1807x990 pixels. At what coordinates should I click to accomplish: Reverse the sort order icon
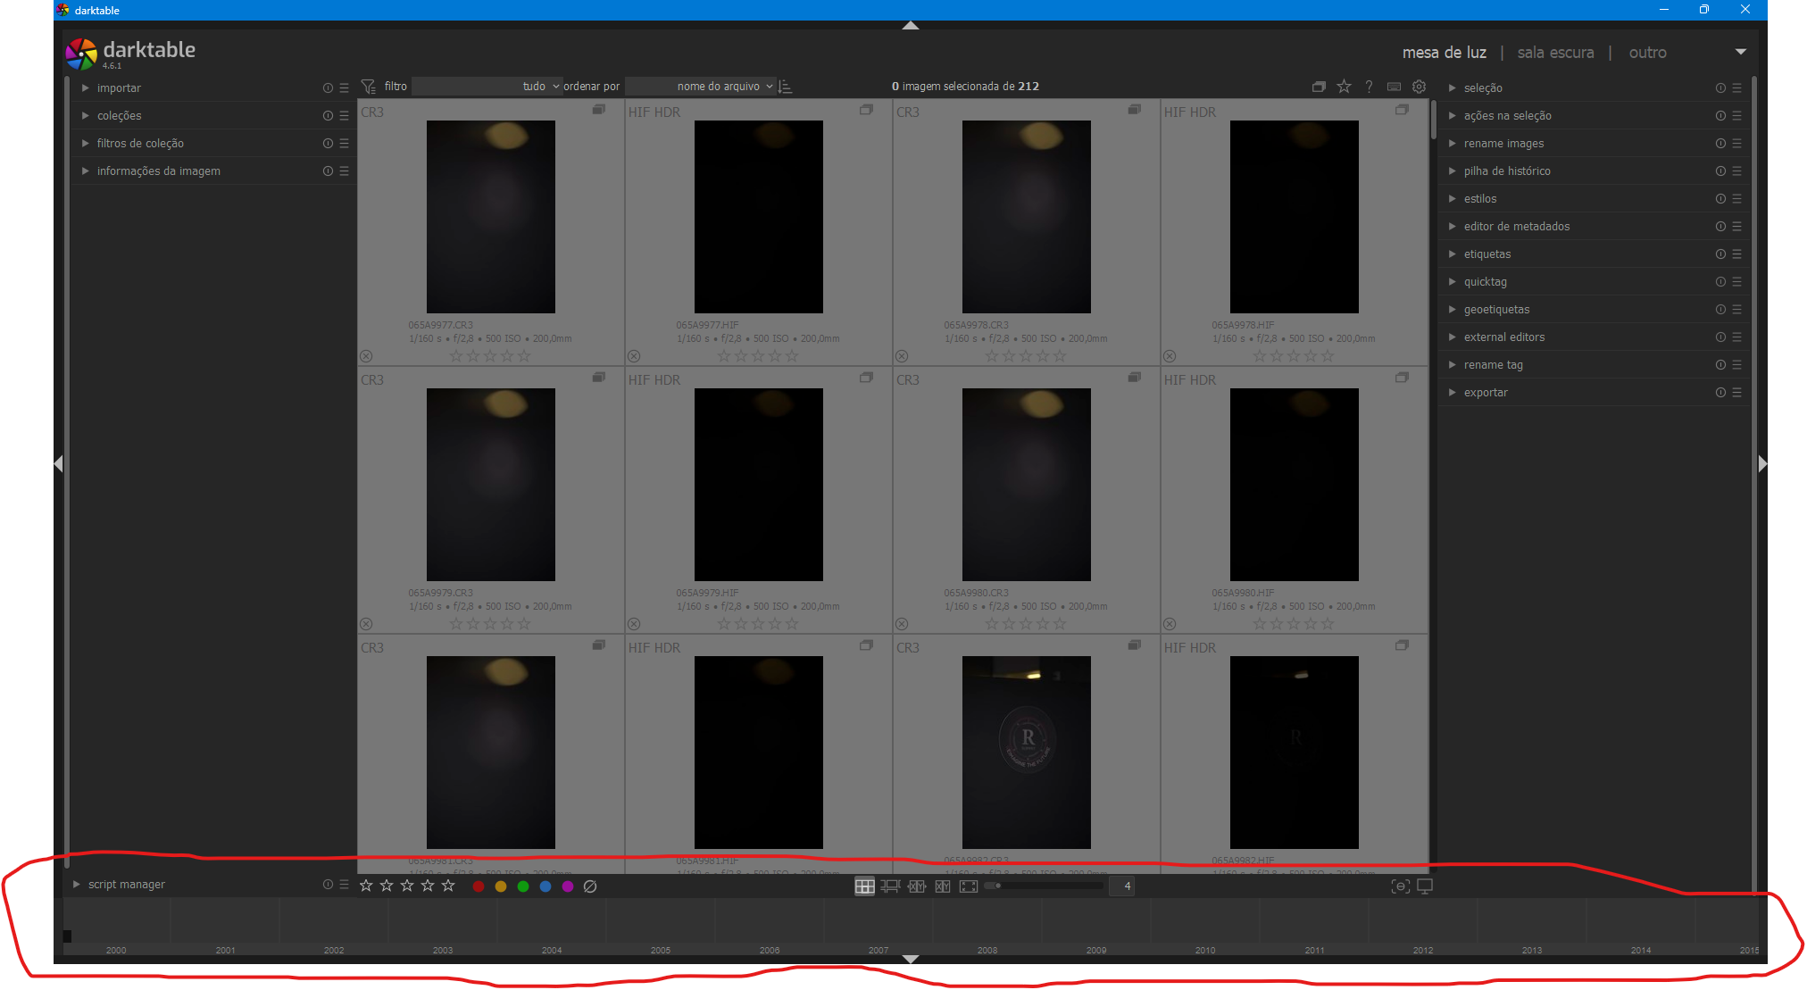[786, 87]
